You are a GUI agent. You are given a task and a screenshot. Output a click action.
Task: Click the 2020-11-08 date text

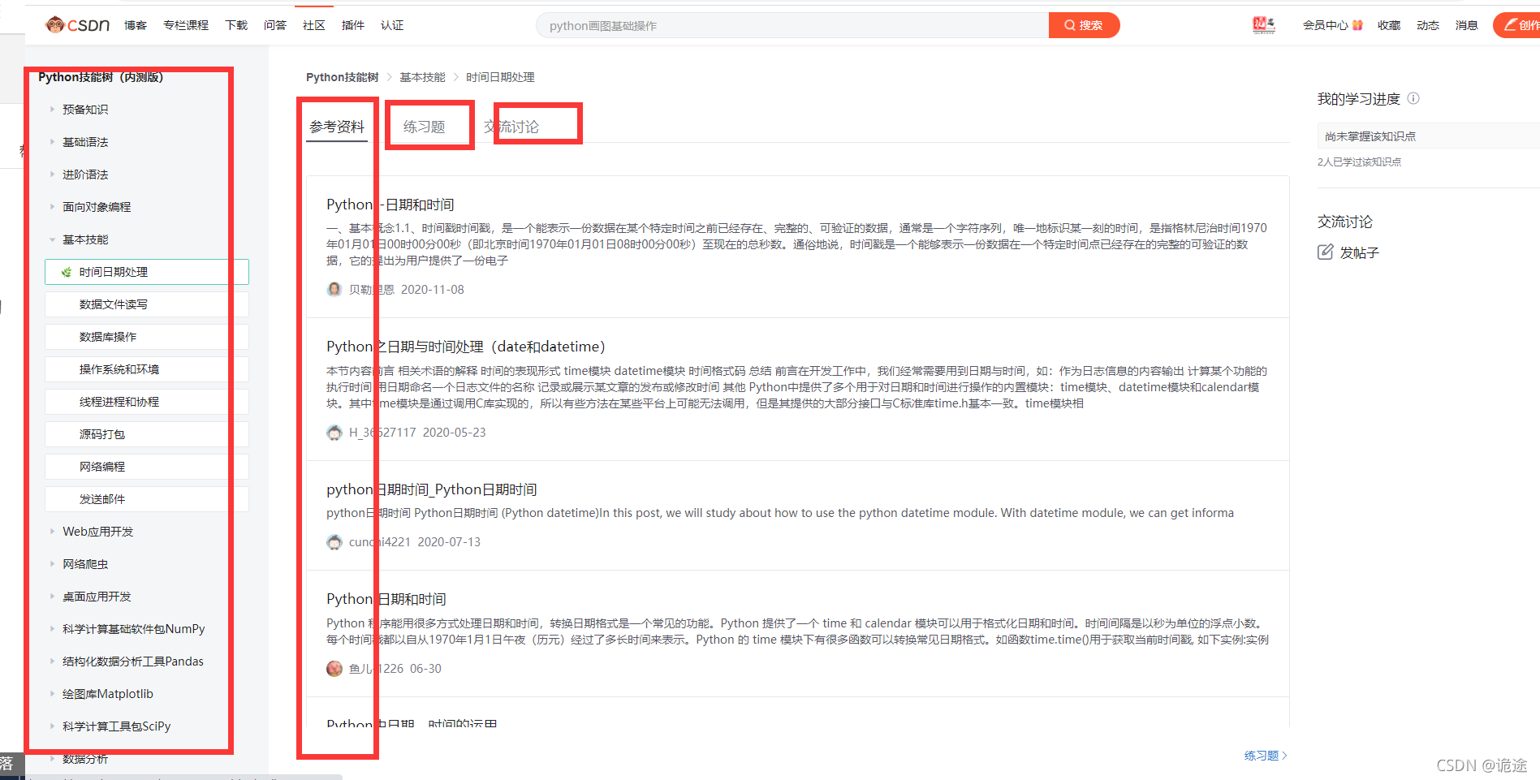(x=433, y=290)
